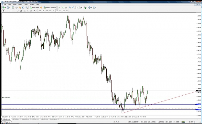
Task: Open the View menu
Action: (x=10, y=5)
